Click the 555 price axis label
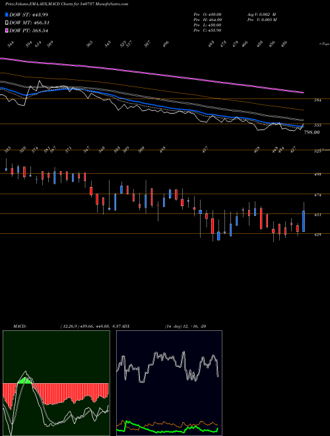 click(x=317, y=126)
